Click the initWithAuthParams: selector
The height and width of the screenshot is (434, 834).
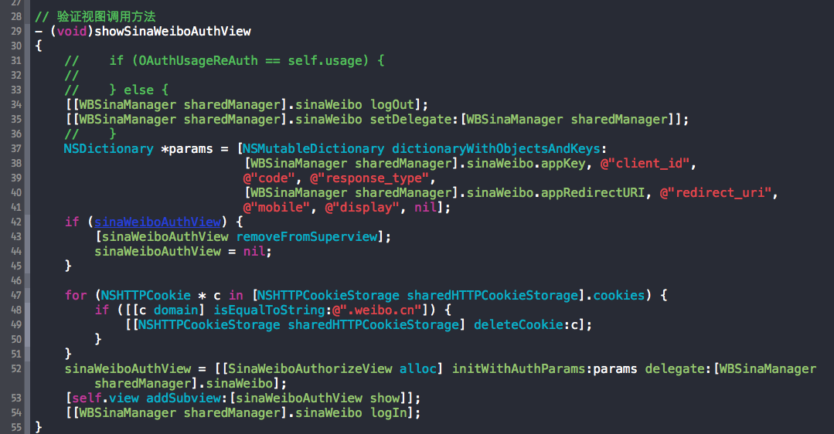coord(523,368)
